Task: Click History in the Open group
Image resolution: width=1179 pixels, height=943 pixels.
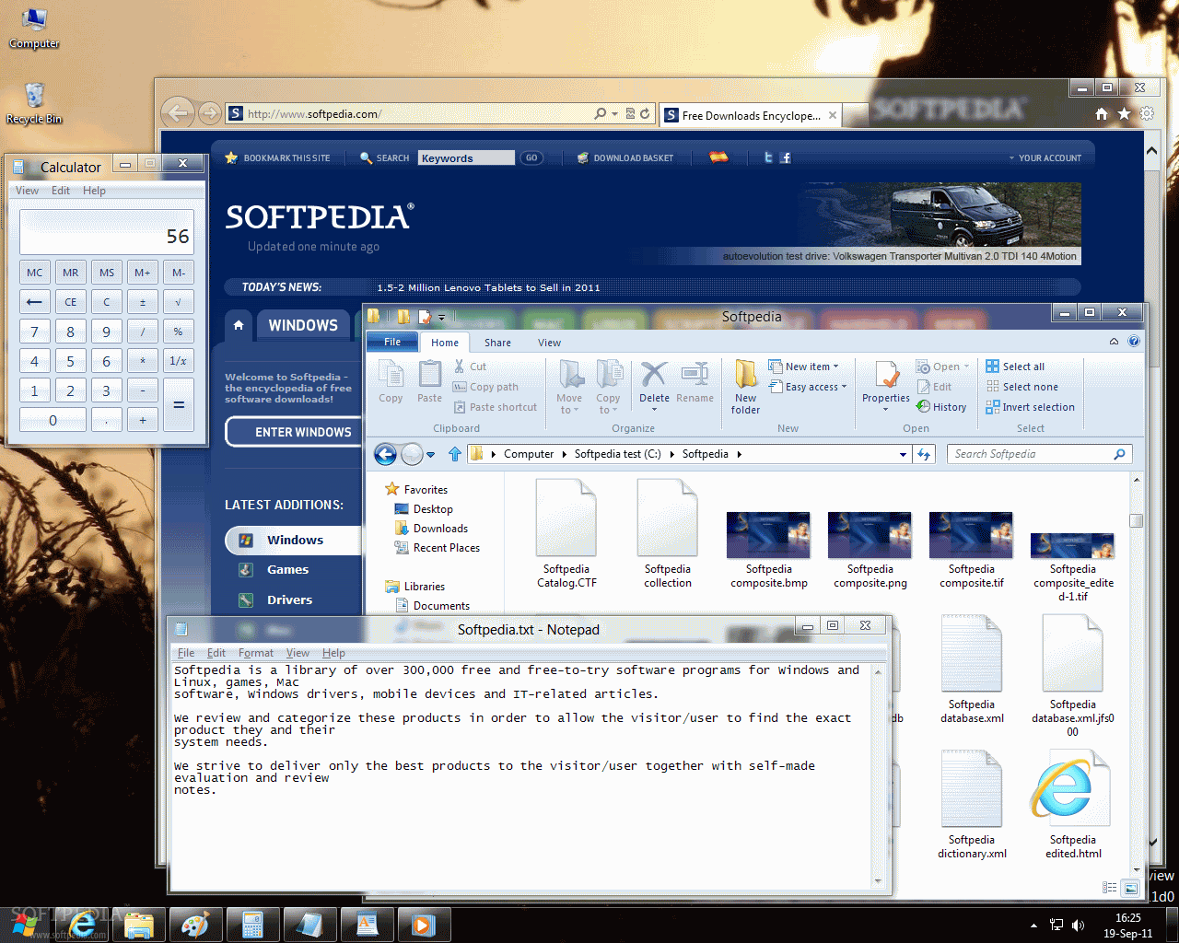Action: pyautogui.click(x=941, y=407)
